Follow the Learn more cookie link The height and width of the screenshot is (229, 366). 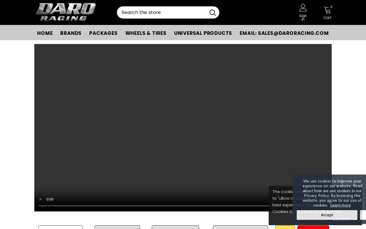[x=341, y=205]
